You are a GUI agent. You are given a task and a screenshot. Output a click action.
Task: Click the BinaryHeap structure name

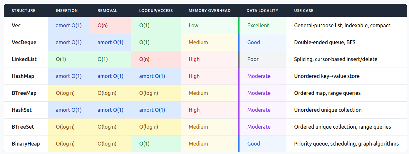pos(26,144)
